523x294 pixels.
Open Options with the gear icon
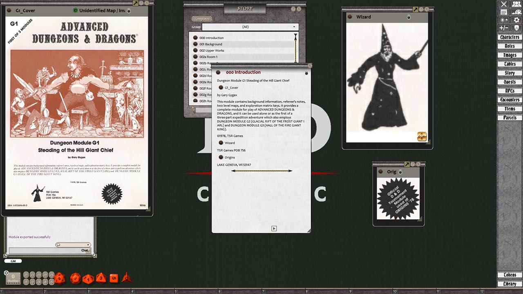click(x=516, y=20)
